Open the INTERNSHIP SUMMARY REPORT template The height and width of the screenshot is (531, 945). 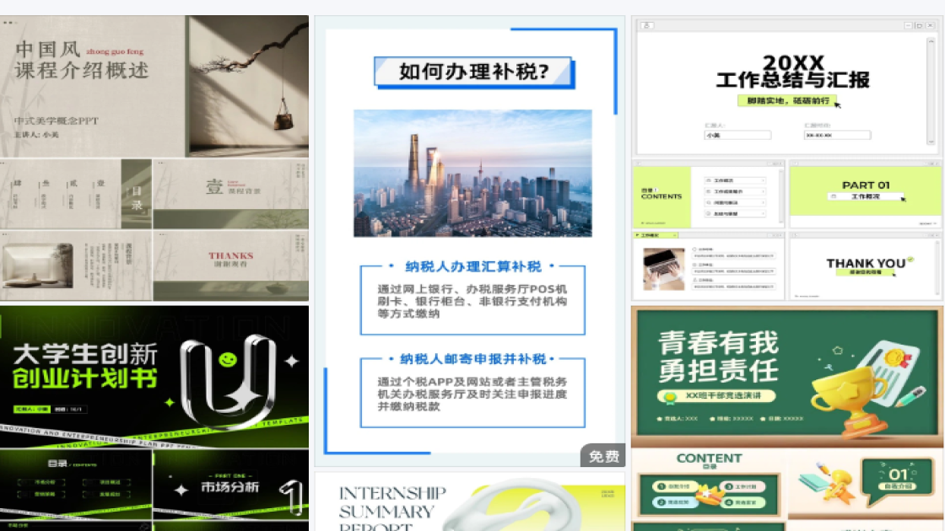coord(469,501)
